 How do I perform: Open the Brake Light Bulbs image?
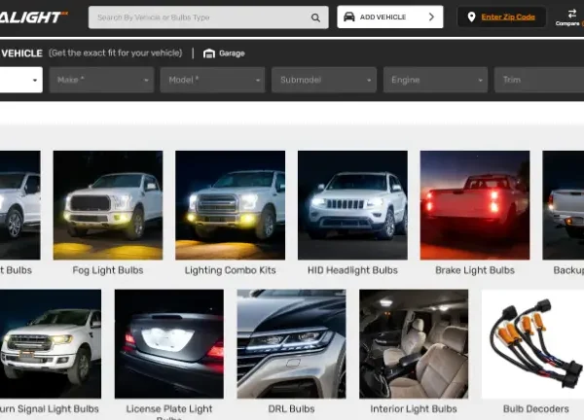(475, 205)
